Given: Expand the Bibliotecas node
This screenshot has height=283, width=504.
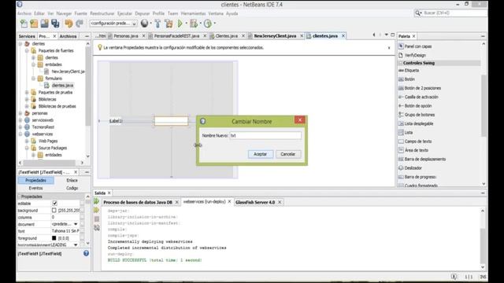Looking at the screenshot, I should pos(27,100).
